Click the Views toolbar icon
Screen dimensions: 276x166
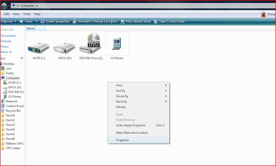[x=21, y=22]
